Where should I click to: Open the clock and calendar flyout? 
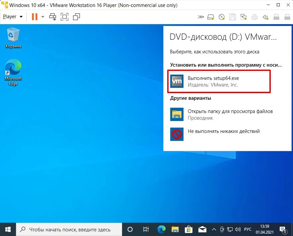point(264,229)
